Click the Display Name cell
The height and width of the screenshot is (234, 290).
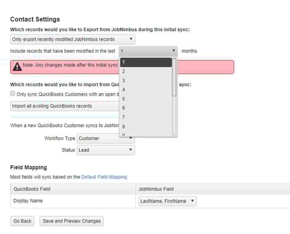click(73, 201)
